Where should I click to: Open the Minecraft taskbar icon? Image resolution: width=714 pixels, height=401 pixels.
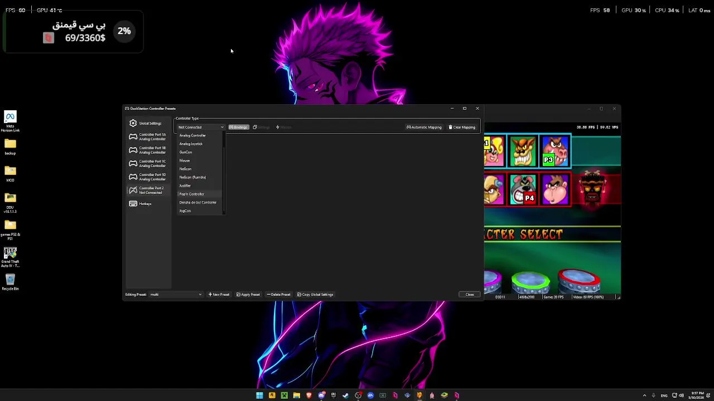(x=284, y=395)
